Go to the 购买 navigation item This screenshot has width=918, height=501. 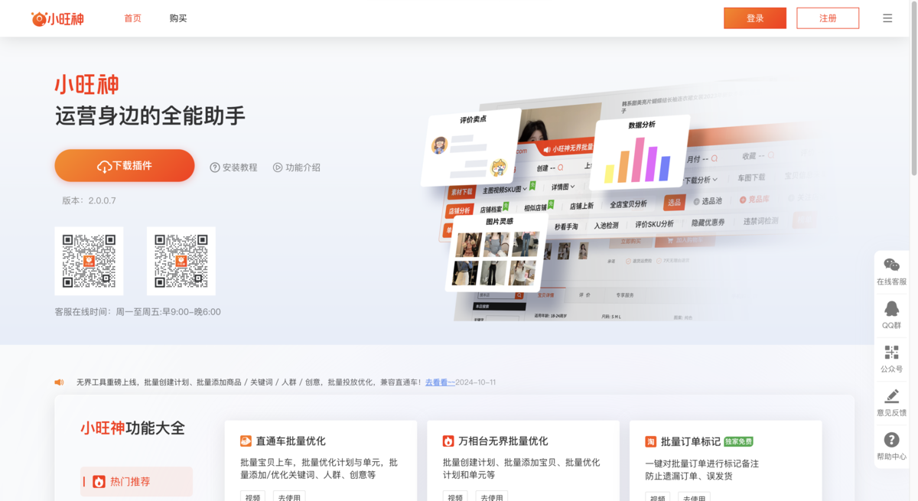tap(178, 18)
